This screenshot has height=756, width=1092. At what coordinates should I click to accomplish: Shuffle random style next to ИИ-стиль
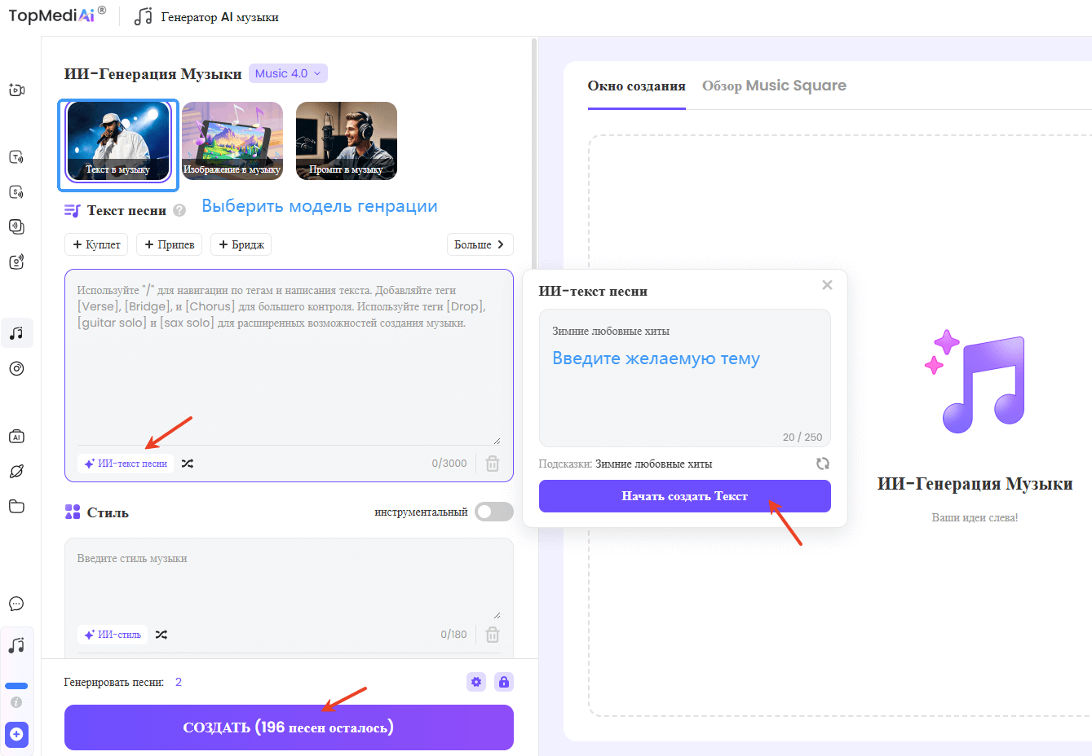coord(161,635)
